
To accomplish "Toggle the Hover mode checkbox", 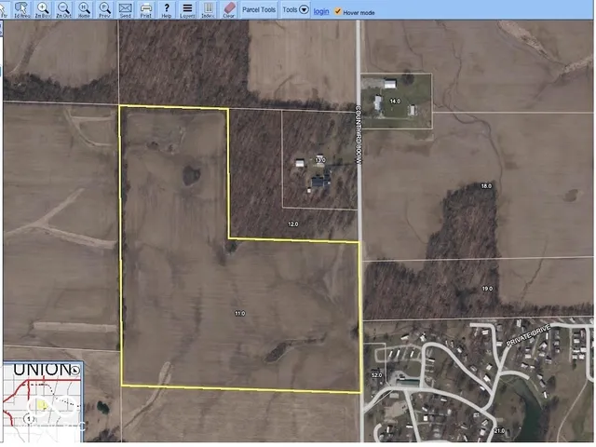I will [338, 11].
